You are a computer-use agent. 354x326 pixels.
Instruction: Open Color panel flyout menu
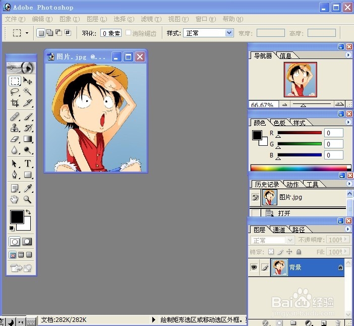(x=348, y=122)
